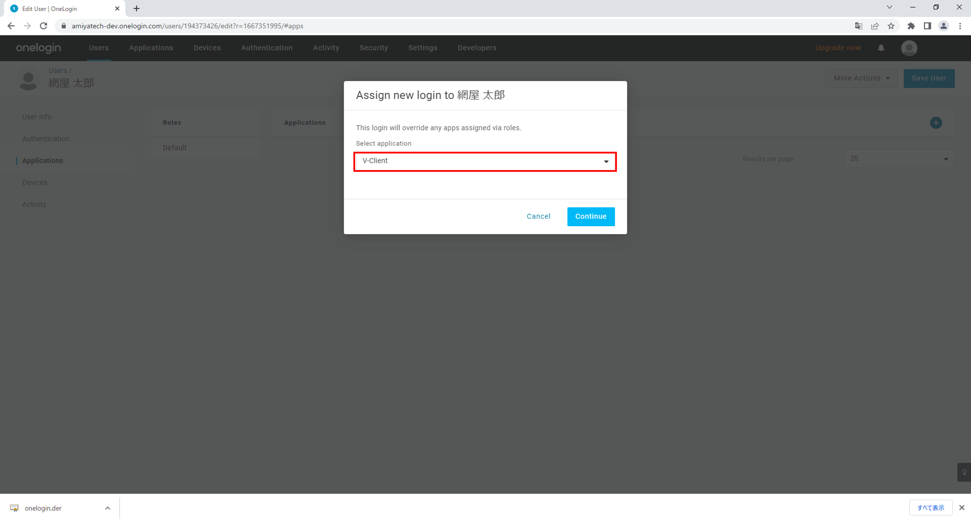
Task: Click the Roles column header
Action: pos(172,122)
